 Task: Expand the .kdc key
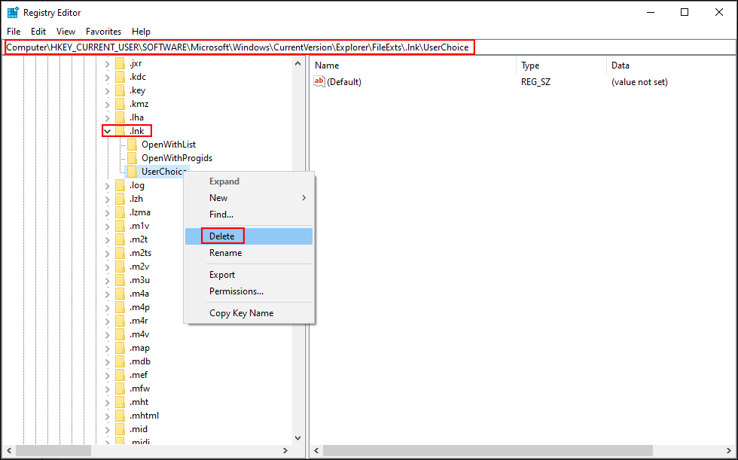click(x=107, y=77)
